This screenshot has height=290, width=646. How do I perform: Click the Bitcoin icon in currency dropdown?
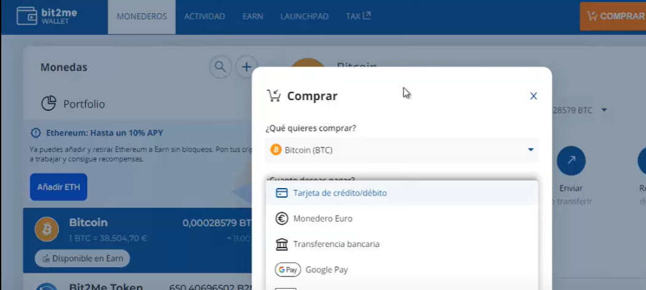[276, 150]
